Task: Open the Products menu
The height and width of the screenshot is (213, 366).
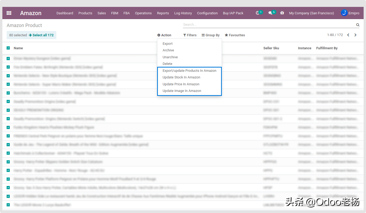Action: (x=85, y=13)
